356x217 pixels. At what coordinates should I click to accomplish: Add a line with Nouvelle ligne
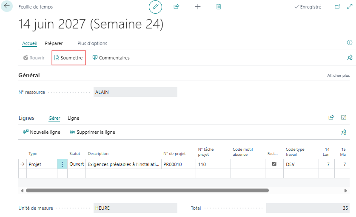[42, 132]
